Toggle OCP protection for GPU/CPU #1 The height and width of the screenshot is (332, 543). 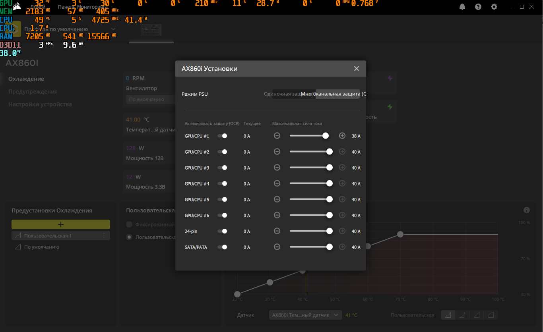[222, 136]
